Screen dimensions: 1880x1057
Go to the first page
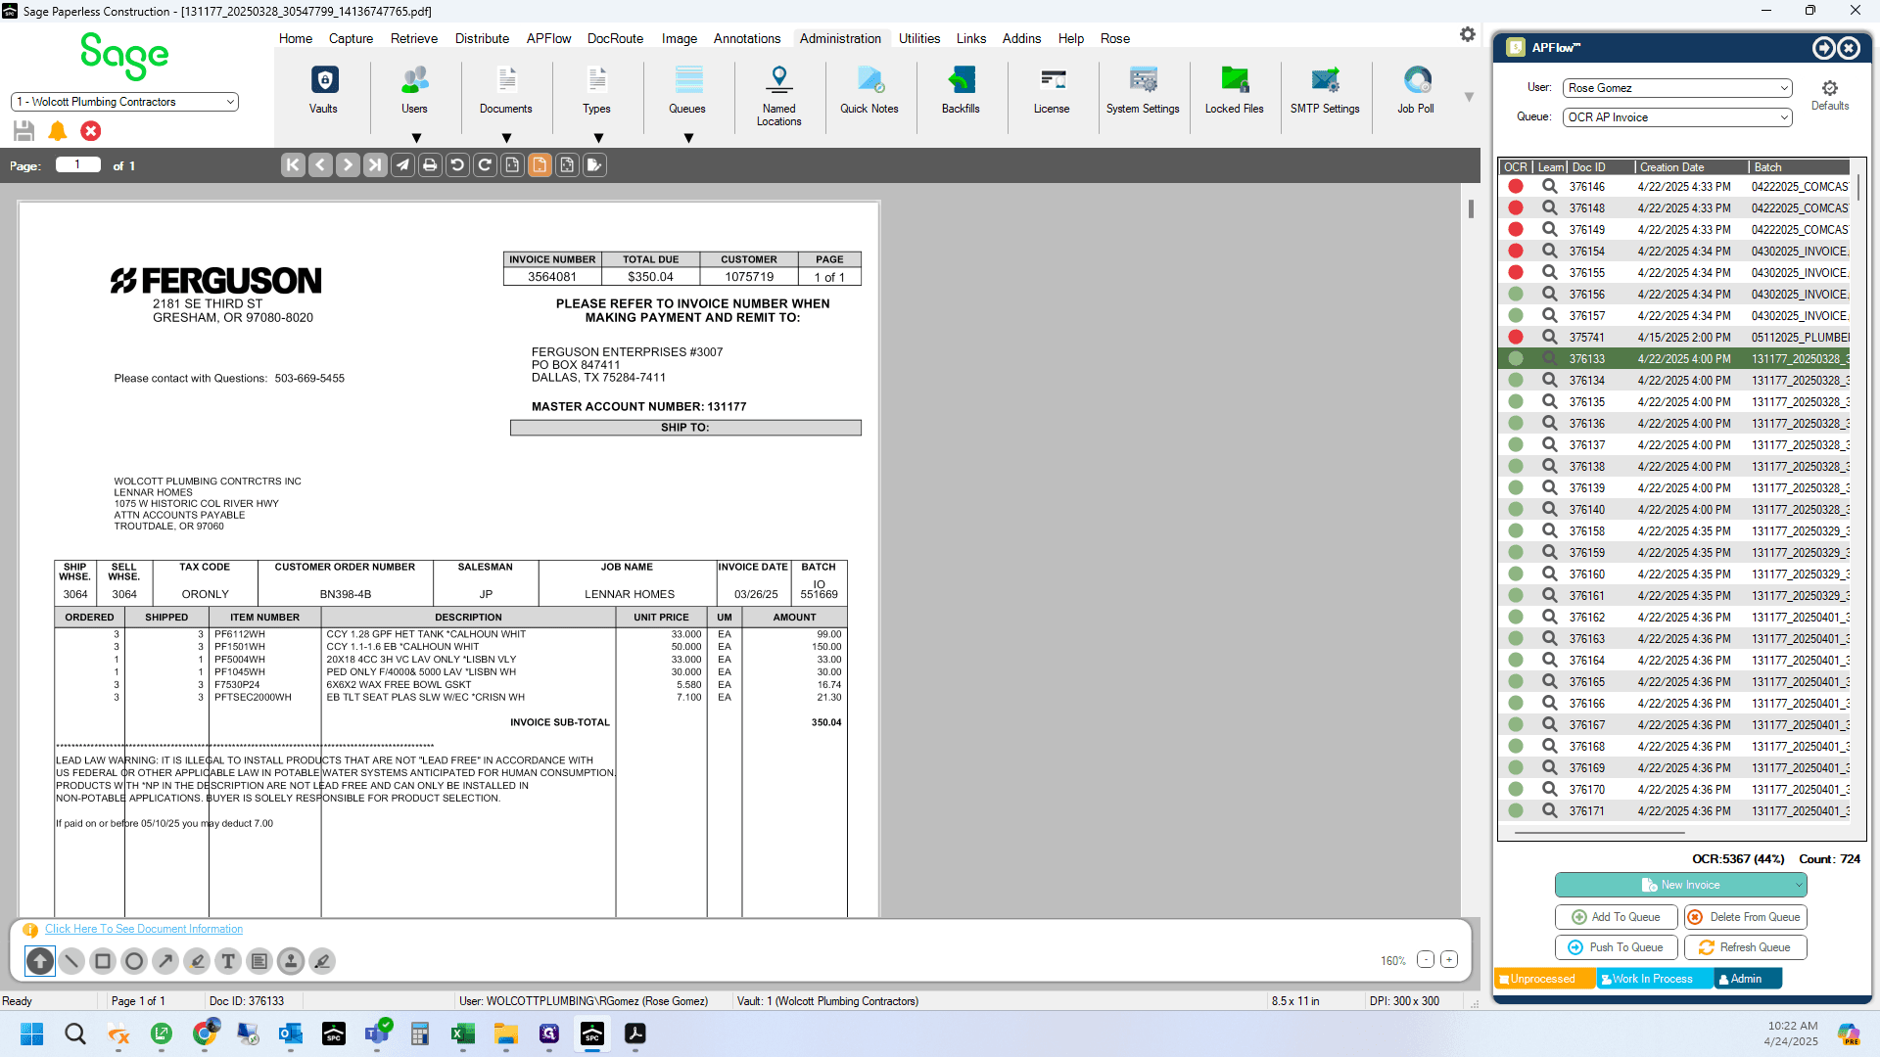click(293, 165)
